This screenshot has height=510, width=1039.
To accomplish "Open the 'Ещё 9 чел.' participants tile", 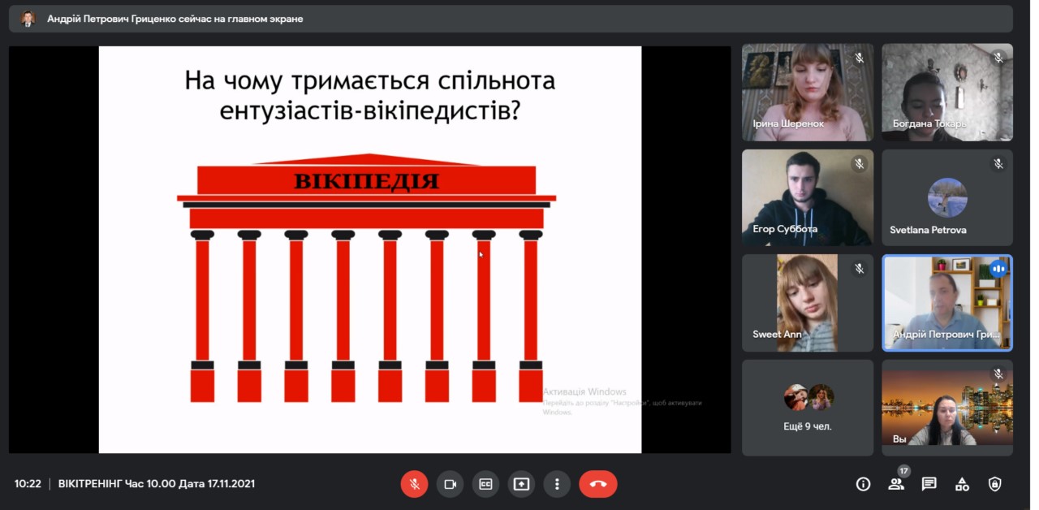I will tap(808, 408).
